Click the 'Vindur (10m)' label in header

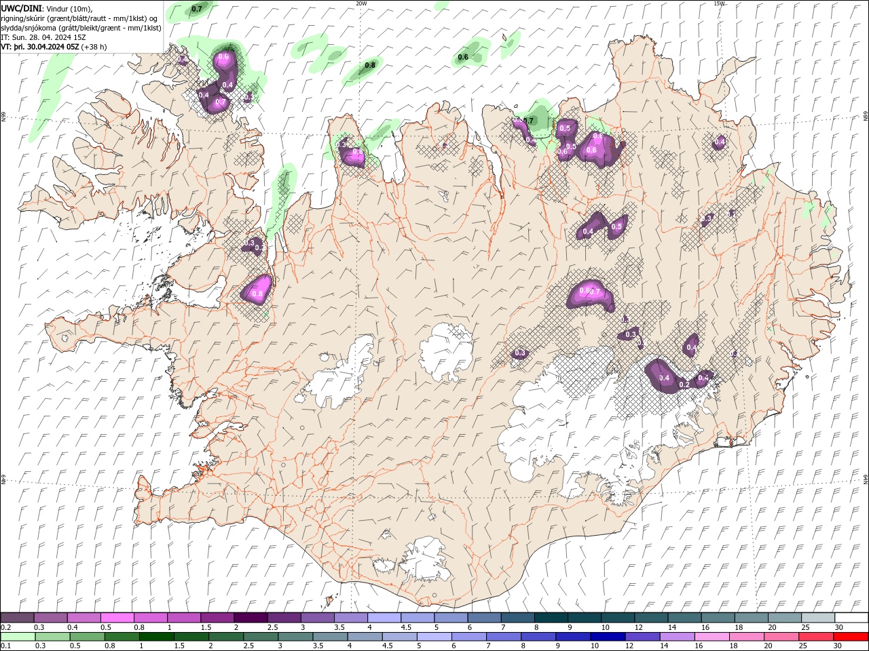point(69,8)
